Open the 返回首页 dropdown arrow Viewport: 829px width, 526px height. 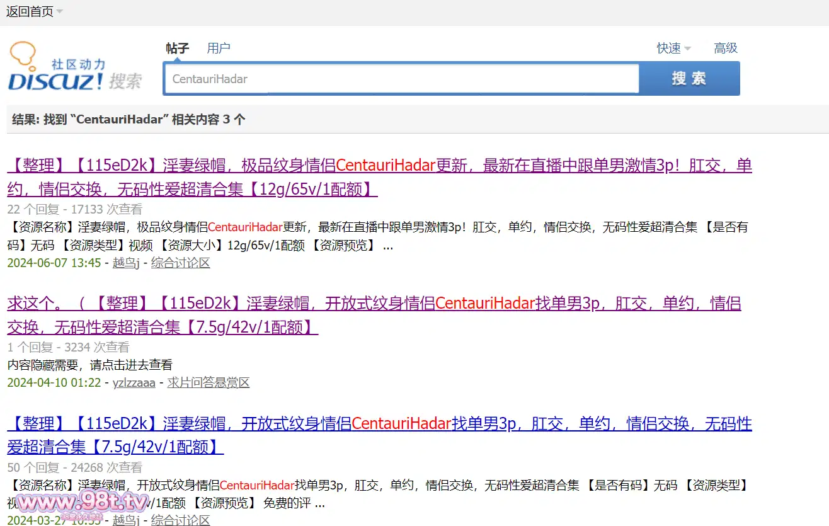coord(59,12)
